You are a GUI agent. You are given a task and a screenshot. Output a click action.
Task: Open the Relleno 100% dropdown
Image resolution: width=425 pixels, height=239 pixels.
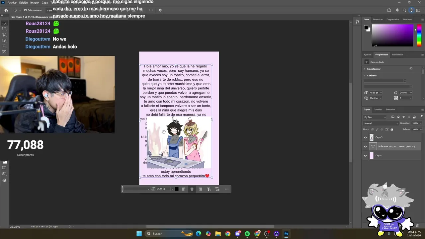[421, 129]
